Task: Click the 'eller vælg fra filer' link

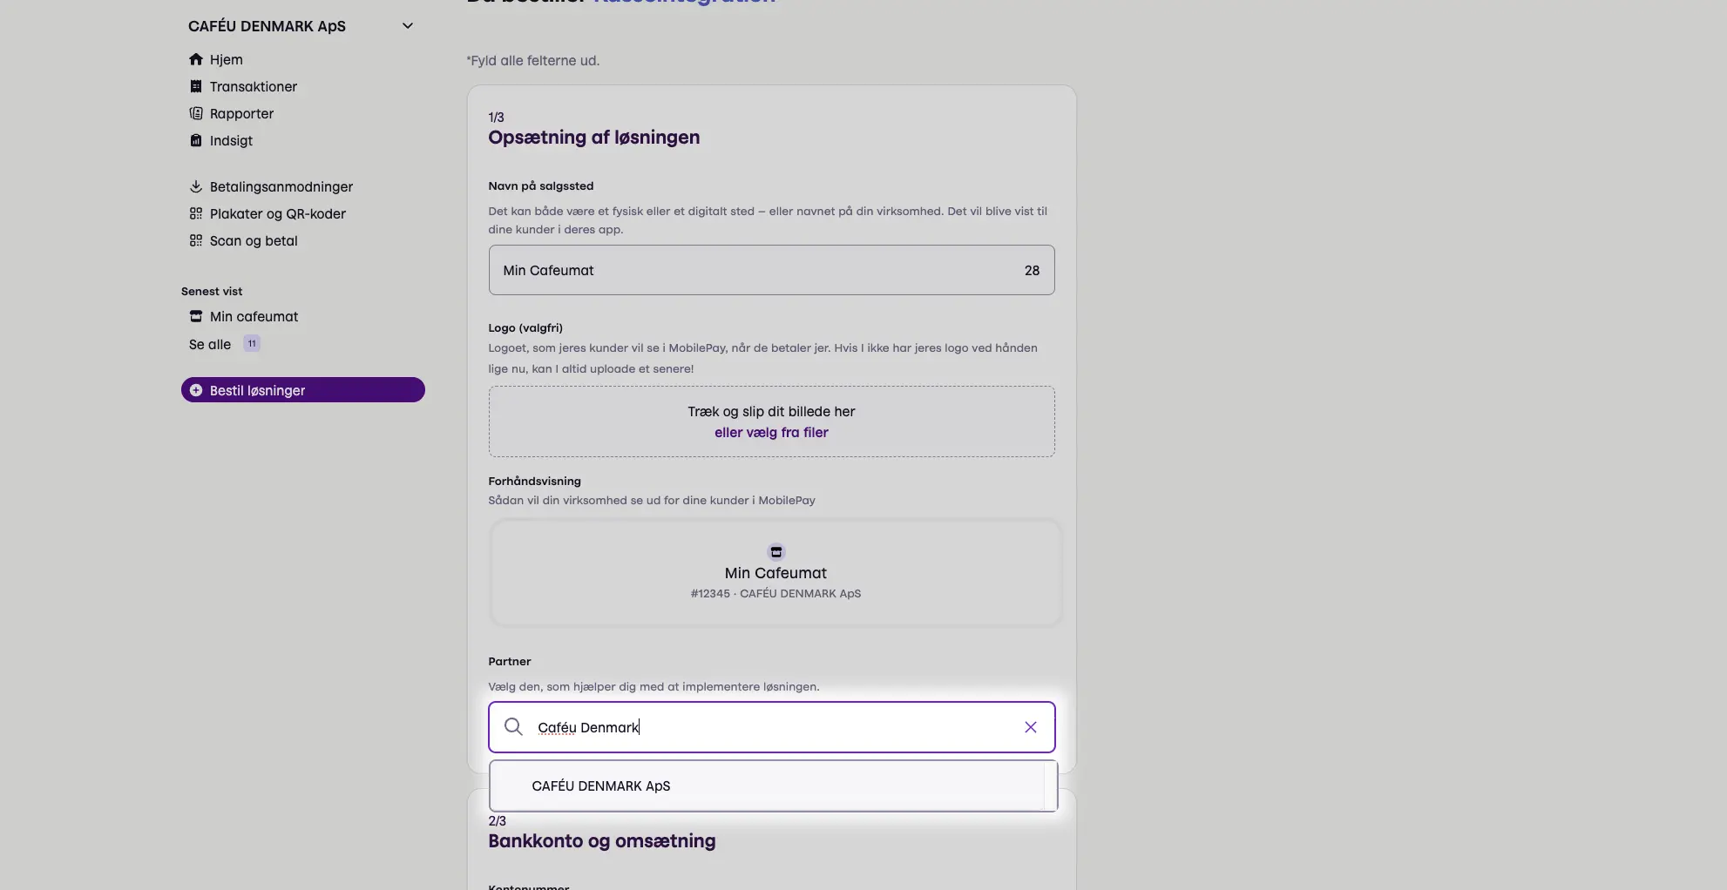Action: (x=771, y=433)
